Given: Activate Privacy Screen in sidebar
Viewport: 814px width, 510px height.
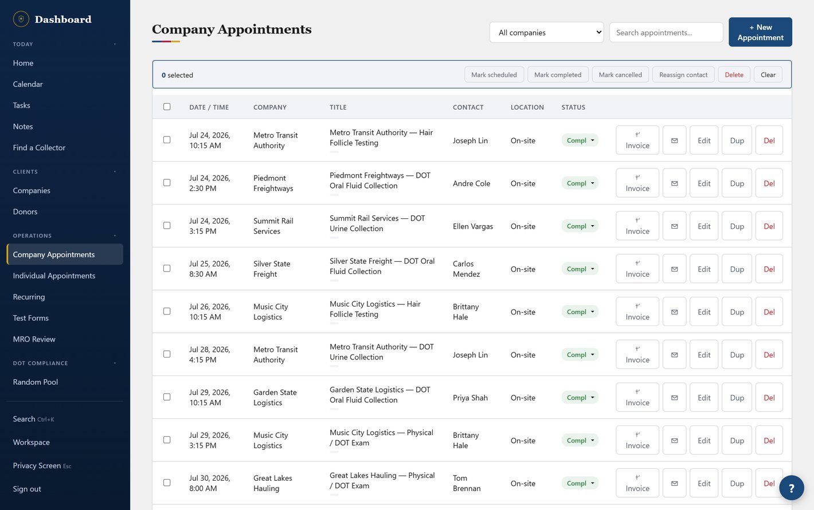Looking at the screenshot, I should click(65, 466).
